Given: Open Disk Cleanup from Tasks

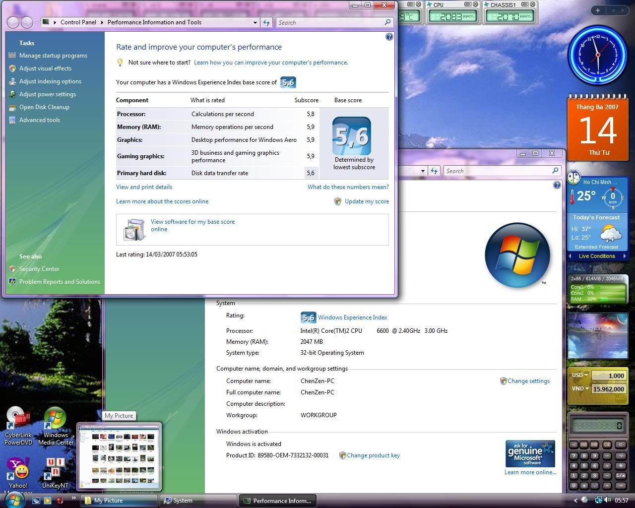Looking at the screenshot, I should pos(44,107).
